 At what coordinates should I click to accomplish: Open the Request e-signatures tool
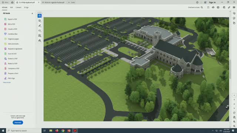tap(13, 49)
